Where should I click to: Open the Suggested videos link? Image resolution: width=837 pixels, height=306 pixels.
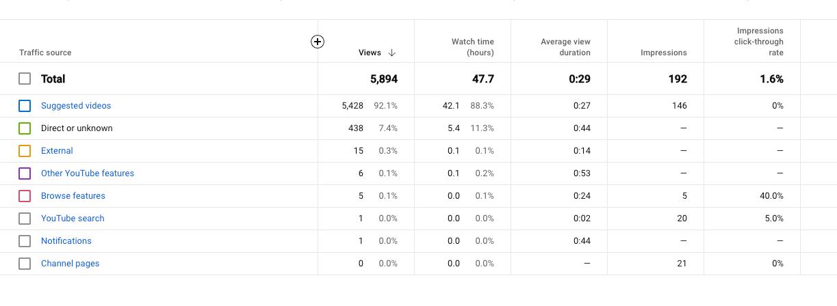[76, 106]
